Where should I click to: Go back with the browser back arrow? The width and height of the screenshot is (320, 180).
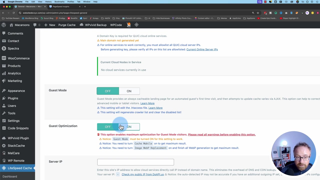pos(3,13)
